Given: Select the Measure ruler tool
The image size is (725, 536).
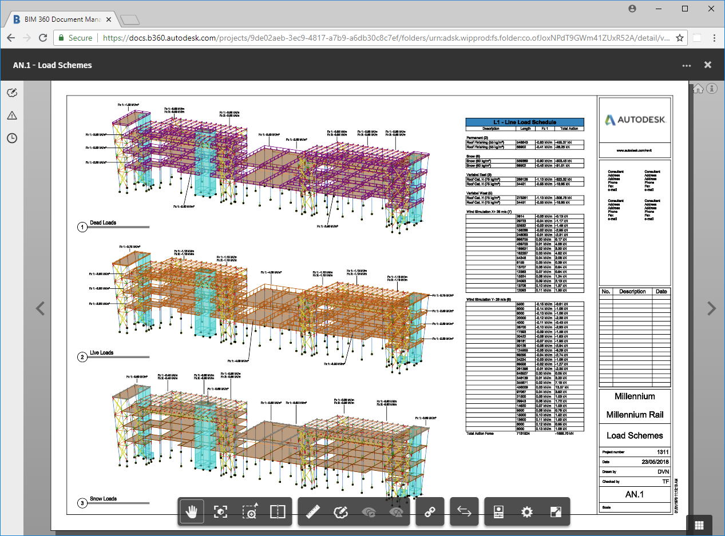Looking at the screenshot, I should (313, 512).
